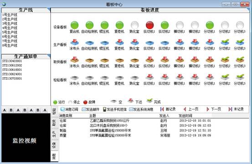
Task: Collapse the 生产通知单 panel corner arrow
Action: 49,56
